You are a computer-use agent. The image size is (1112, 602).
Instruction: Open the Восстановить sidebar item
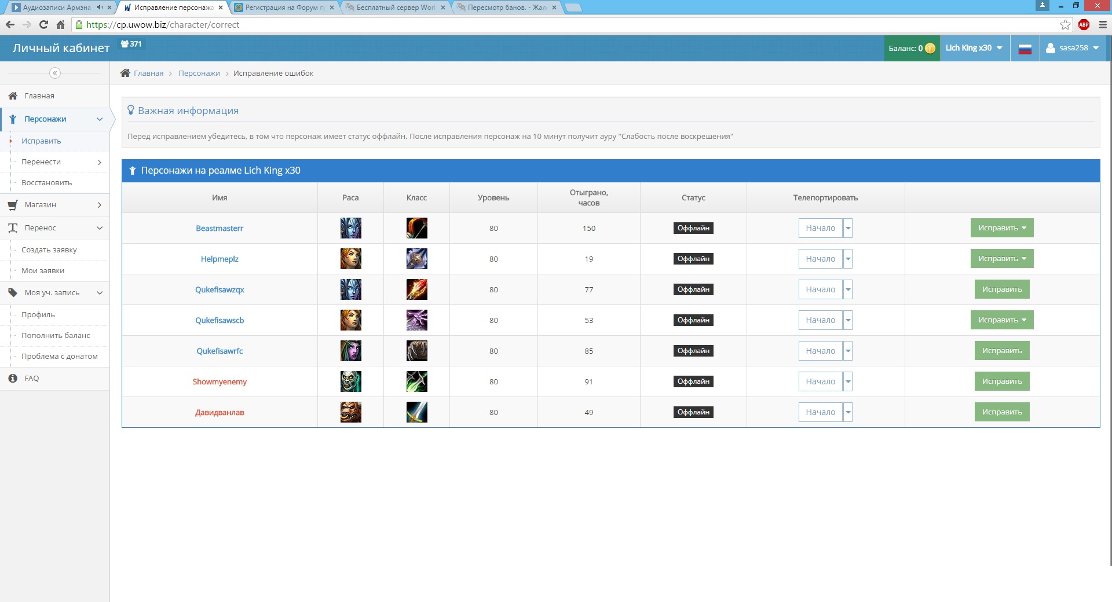[x=47, y=183]
